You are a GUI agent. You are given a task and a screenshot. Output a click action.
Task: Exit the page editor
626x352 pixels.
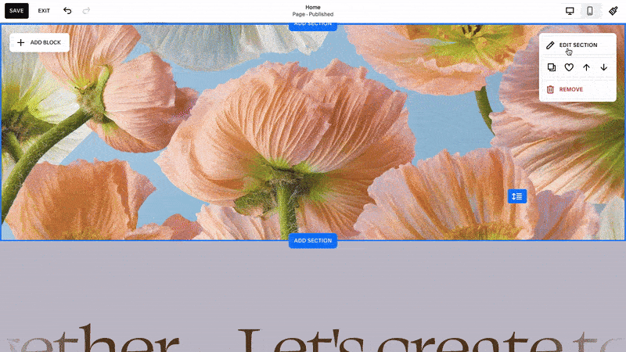44,11
